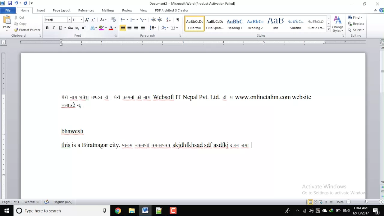Open the Font dialog launcher

(x=116, y=36)
